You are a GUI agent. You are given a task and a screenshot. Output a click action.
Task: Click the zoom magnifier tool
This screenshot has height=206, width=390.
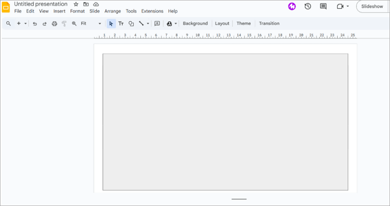74,23
